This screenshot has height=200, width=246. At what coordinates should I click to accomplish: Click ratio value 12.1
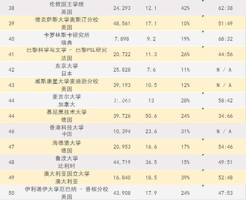pyautogui.click(x=151, y=8)
